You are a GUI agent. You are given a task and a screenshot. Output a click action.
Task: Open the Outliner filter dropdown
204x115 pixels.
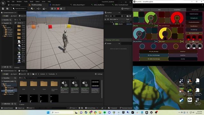coord(107,16)
